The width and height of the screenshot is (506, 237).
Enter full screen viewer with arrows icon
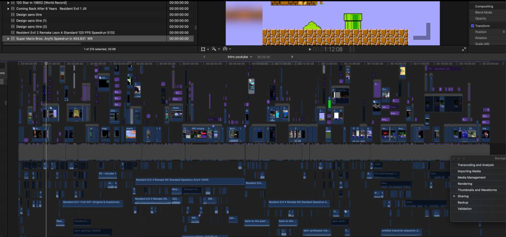coord(464,49)
